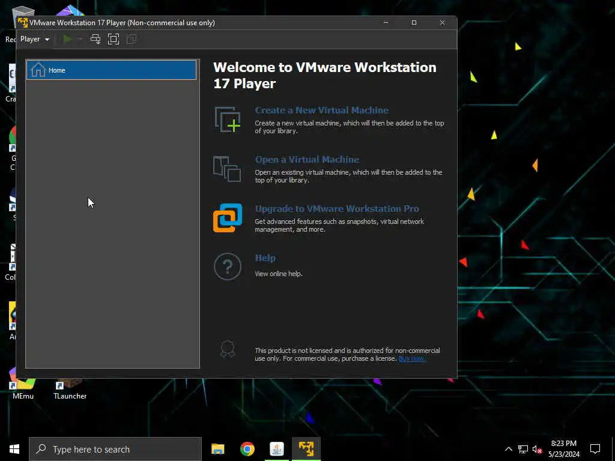The width and height of the screenshot is (615, 461).
Task: Minimize the VMware Player window
Action: (x=386, y=23)
